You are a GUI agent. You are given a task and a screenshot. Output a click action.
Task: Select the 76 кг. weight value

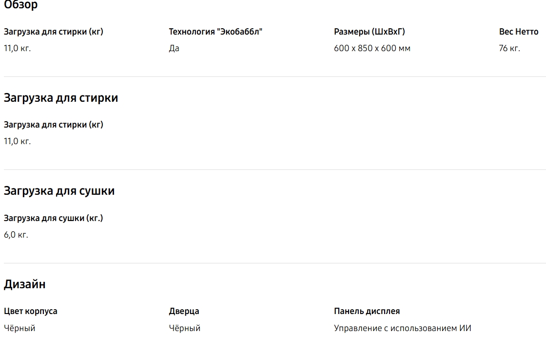click(x=509, y=48)
